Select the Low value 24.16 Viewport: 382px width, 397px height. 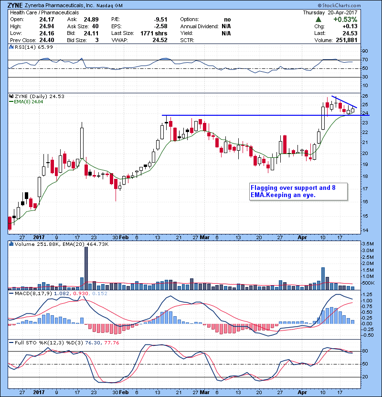tap(46, 33)
